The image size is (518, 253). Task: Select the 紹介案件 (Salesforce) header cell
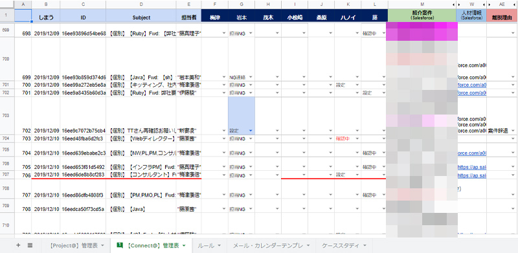pyautogui.click(x=422, y=16)
